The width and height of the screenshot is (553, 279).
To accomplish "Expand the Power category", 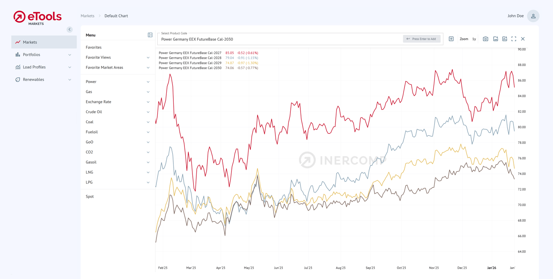I will (x=118, y=82).
